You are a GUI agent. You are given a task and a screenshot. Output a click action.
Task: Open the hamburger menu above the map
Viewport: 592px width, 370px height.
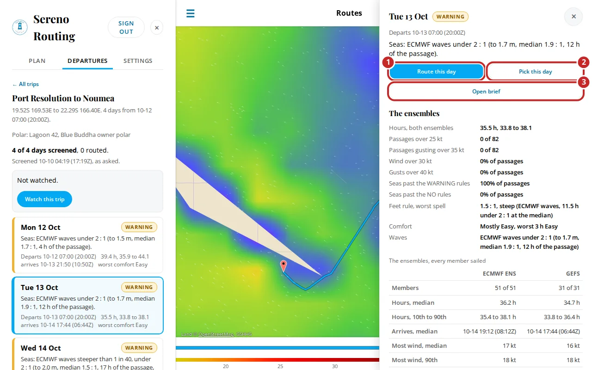pos(191,13)
